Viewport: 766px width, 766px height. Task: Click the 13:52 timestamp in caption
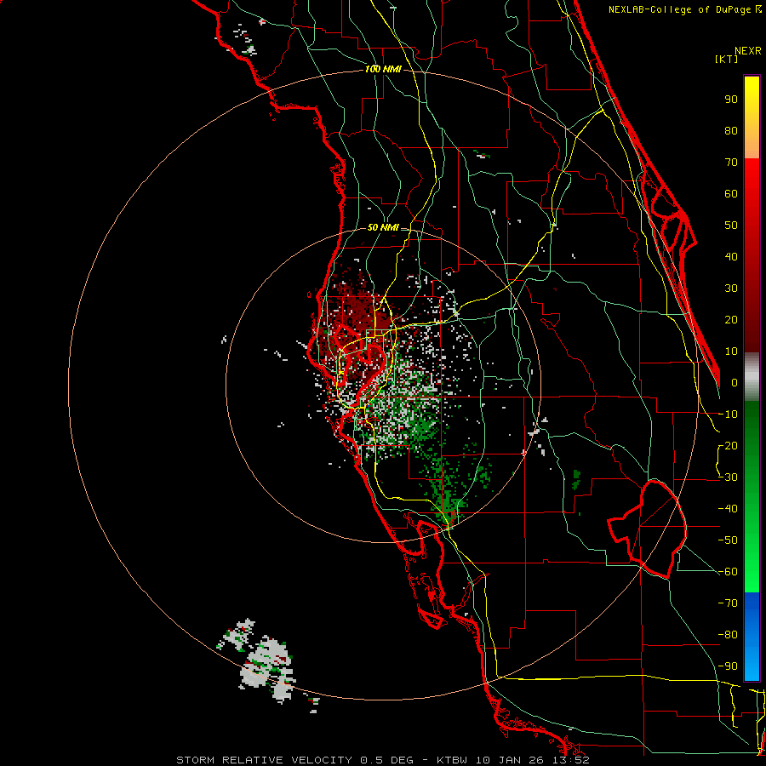pyautogui.click(x=572, y=760)
